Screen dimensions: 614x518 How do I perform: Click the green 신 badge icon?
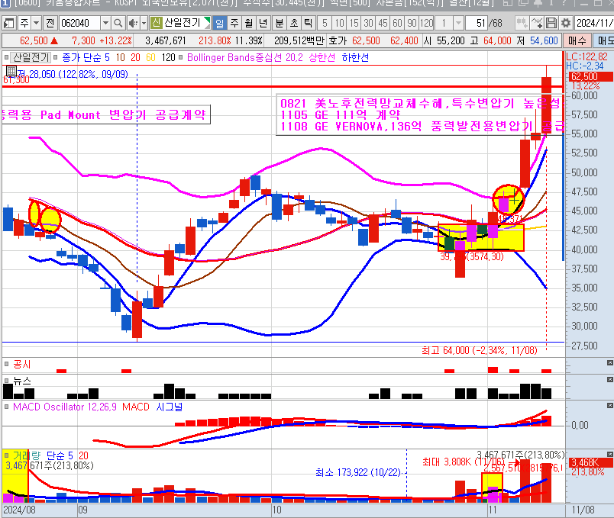(157, 23)
